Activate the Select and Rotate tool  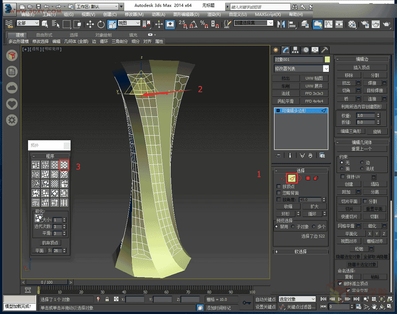101,24
